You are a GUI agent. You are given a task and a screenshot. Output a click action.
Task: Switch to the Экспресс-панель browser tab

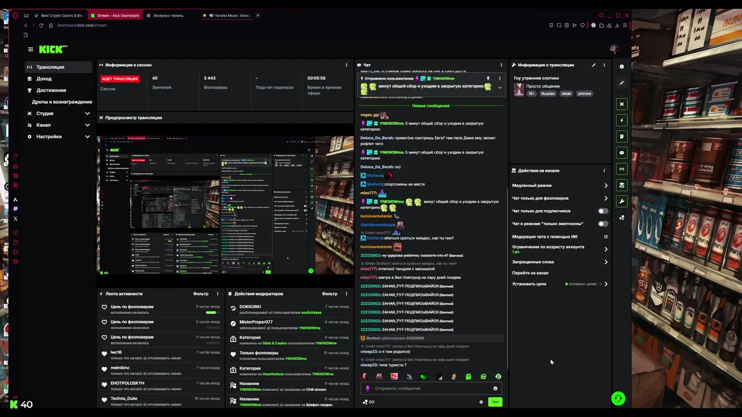168,16
